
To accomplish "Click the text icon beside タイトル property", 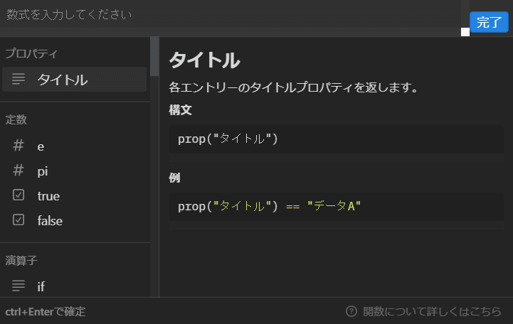I will 18,79.
